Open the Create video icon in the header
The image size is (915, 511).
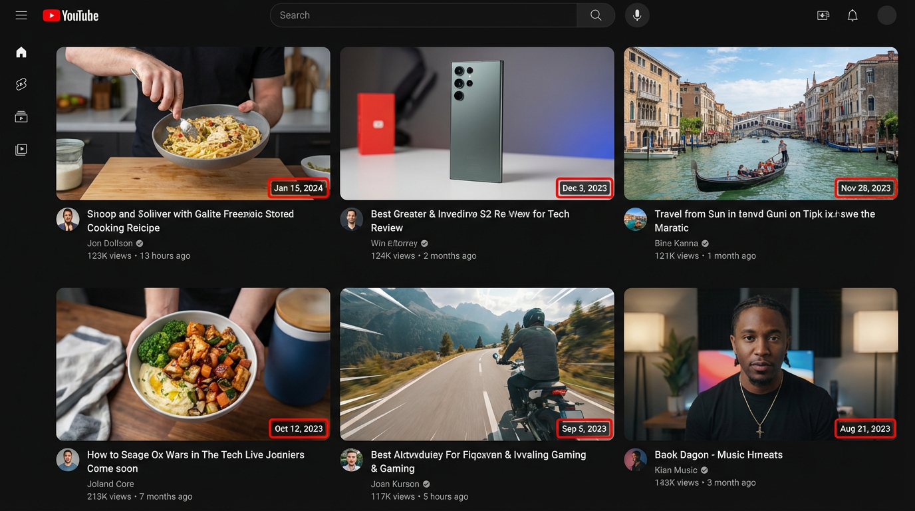pos(823,15)
